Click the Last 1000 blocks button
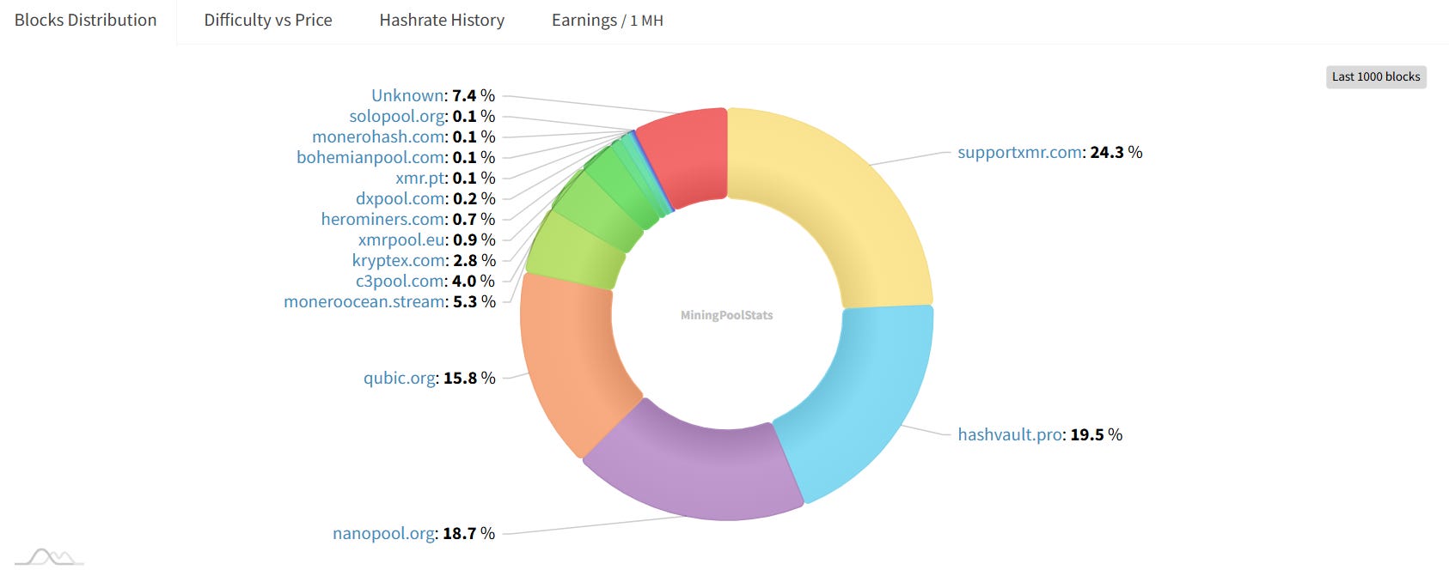Screen dimensions: 1449x576 [x=1376, y=76]
